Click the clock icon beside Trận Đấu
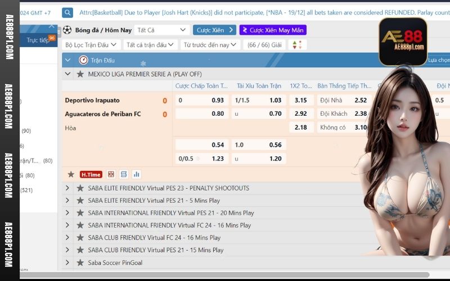The height and width of the screenshot is (281, 450). pyautogui.click(x=83, y=60)
